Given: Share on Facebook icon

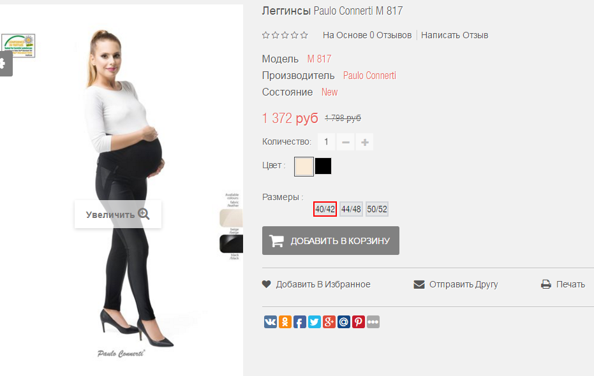Looking at the screenshot, I should tap(300, 322).
